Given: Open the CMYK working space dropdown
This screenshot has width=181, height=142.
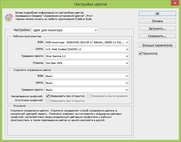Looking at the screenshot, I should coord(87,49).
